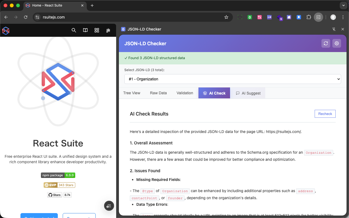Open a new browser tab
The width and height of the screenshot is (349, 218).
[92, 5]
